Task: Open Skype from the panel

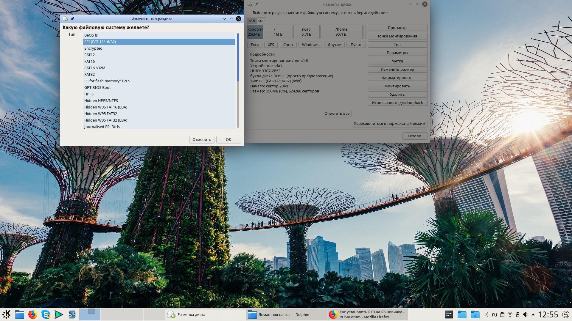Action: [46, 314]
